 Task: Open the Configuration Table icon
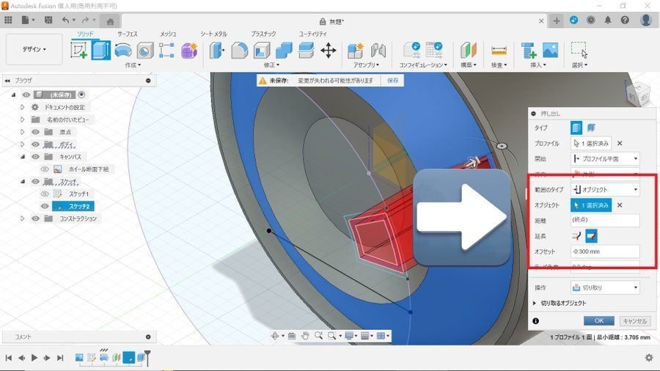coord(434,51)
